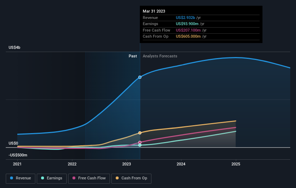Click the 2022 x-axis label
The height and width of the screenshot is (188, 296).
pos(72,164)
